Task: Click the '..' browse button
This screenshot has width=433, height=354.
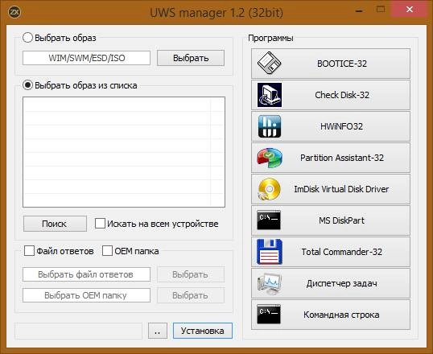Action: tap(158, 331)
